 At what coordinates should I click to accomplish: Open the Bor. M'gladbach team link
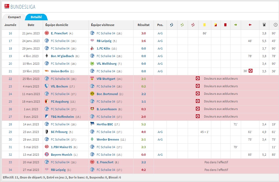(x=62, y=56)
